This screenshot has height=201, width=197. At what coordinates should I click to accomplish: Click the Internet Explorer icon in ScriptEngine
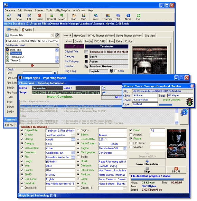point(184,112)
